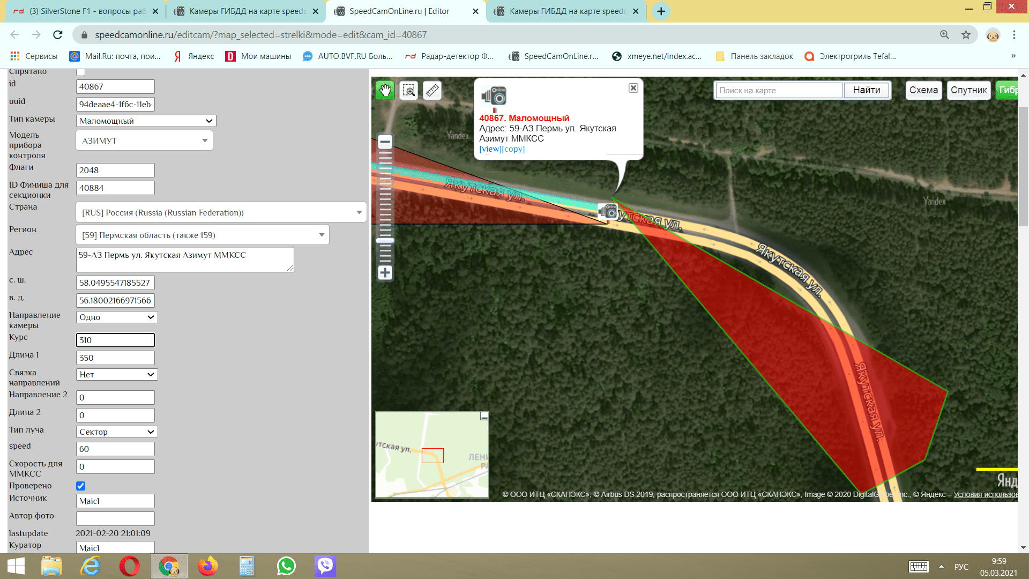
Task: Close the camera 40867 info balloon
Action: [633, 88]
